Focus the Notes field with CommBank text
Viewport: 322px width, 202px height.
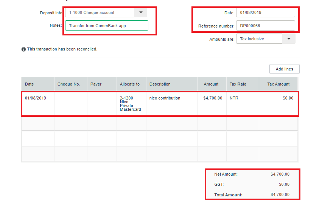click(107, 26)
